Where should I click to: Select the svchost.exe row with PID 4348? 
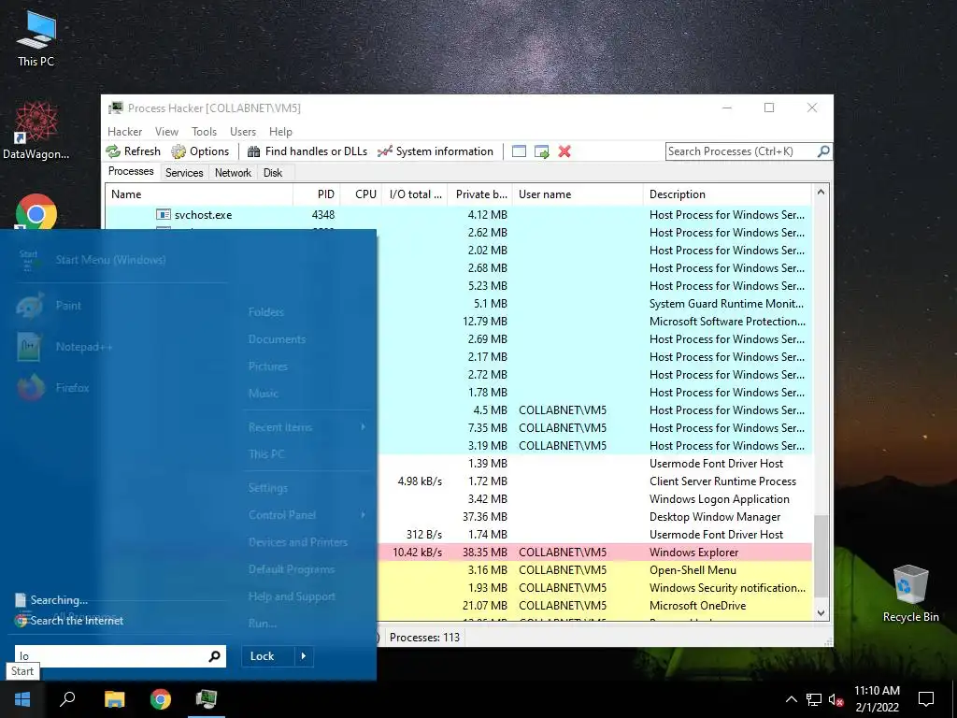tap(458, 215)
